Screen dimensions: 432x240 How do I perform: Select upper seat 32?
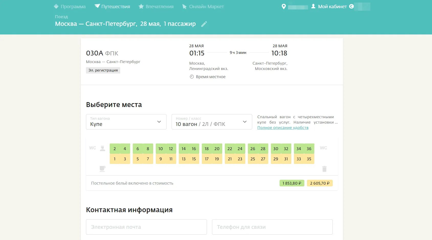coord(286,149)
